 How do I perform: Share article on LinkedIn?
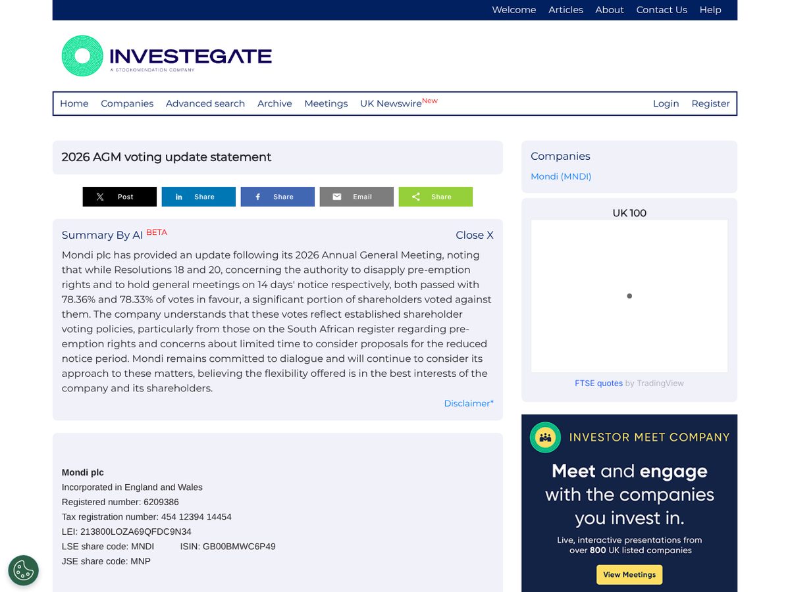point(199,197)
